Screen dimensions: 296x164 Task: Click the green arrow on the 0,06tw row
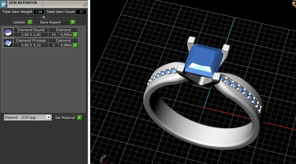76,35
